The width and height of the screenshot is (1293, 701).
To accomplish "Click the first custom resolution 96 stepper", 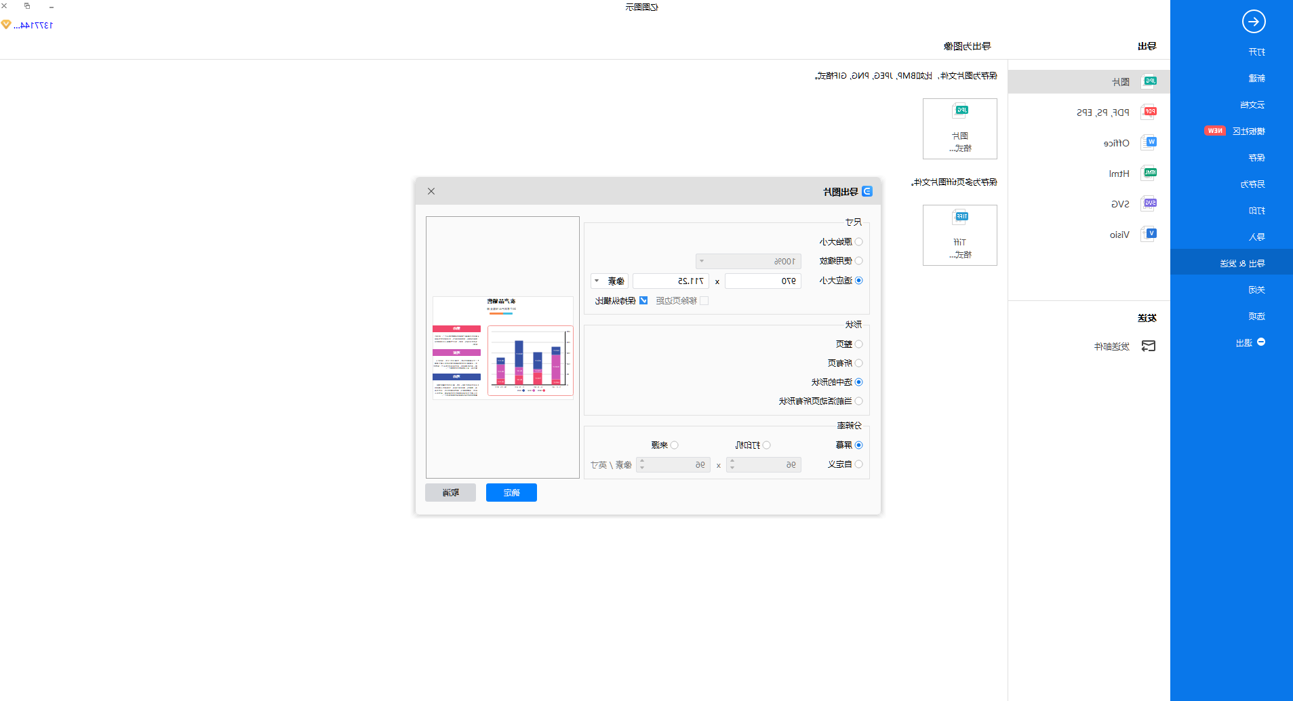I will (x=763, y=465).
